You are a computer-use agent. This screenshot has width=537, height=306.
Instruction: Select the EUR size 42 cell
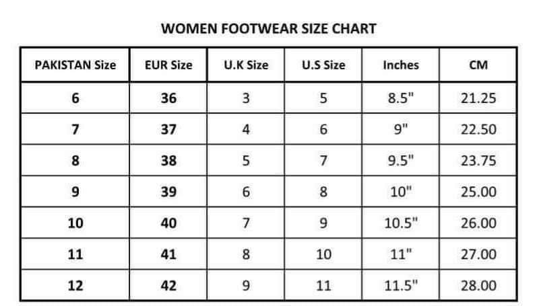168,285
